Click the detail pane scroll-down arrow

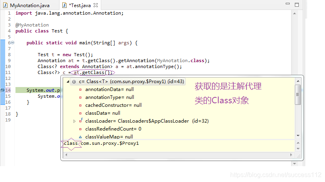[x=298, y=149]
